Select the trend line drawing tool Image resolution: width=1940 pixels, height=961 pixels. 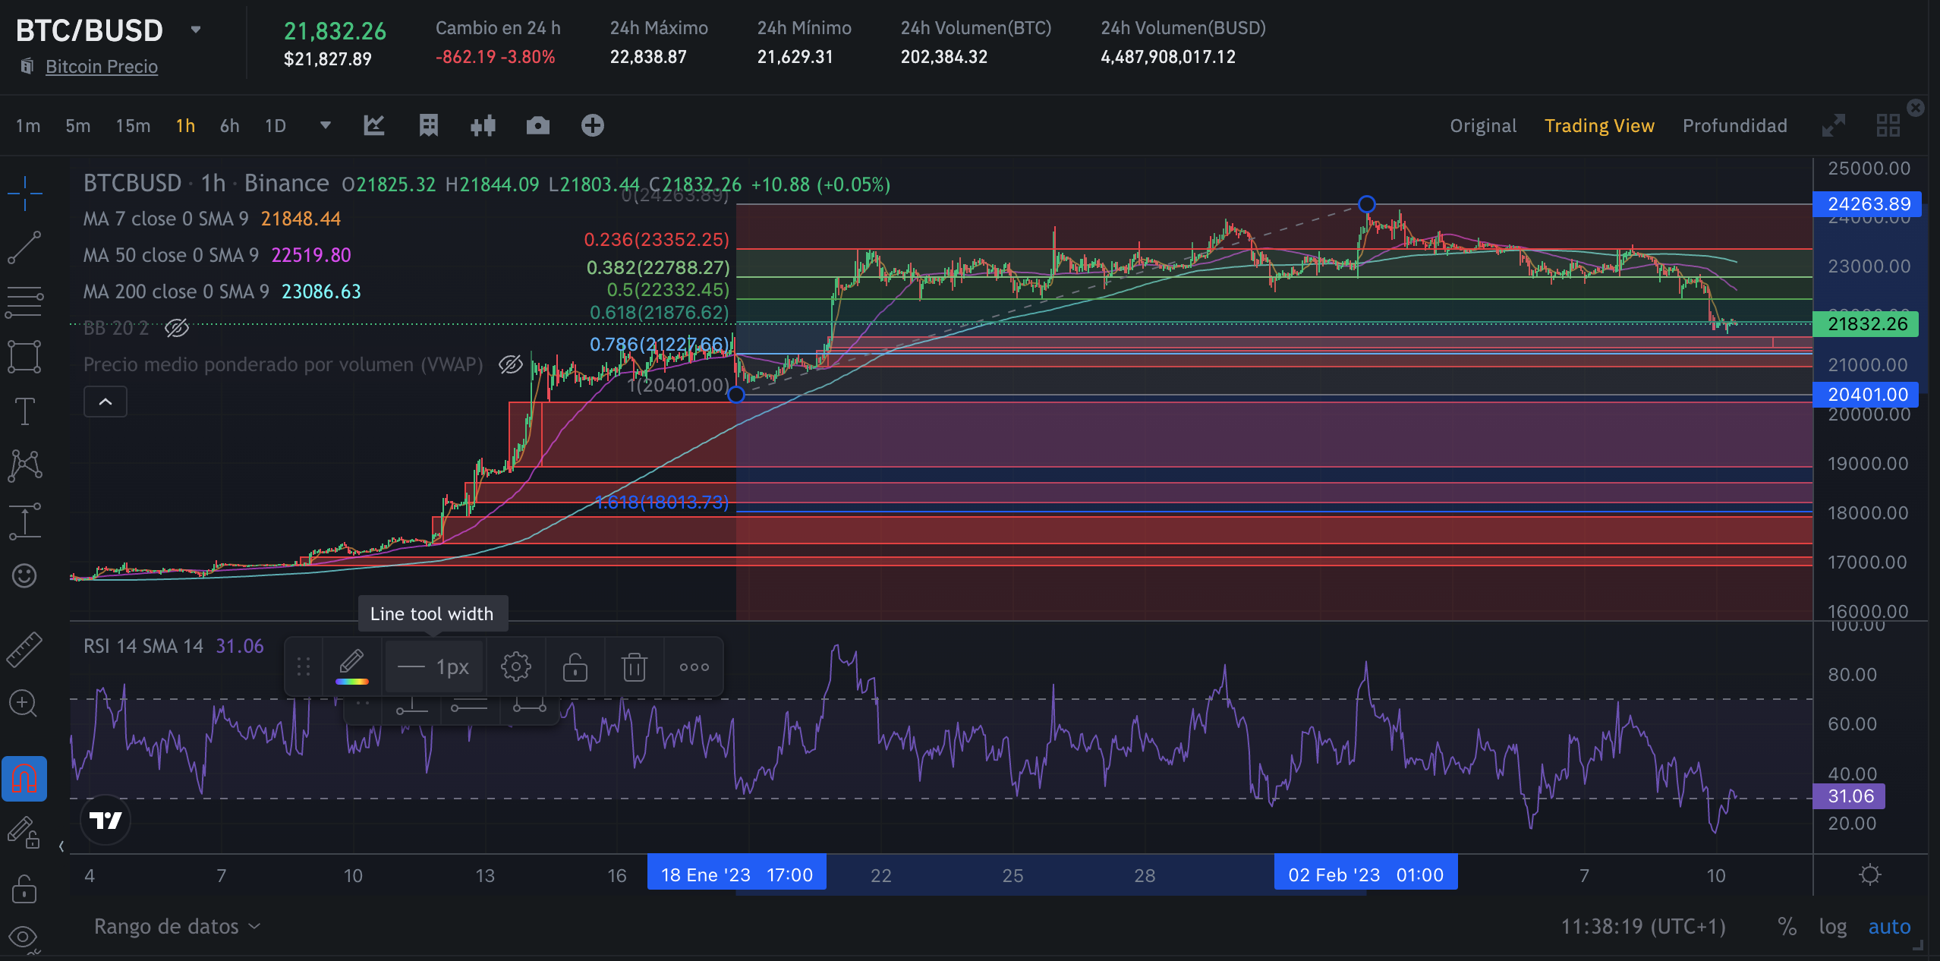pyautogui.click(x=24, y=247)
